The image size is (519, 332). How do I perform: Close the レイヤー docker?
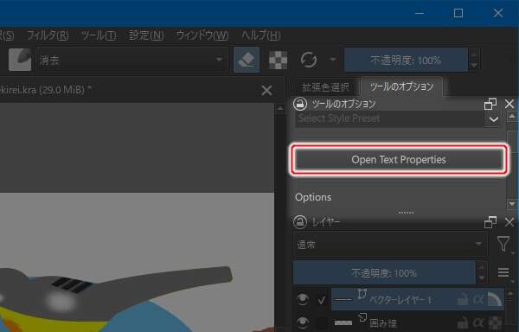click(x=509, y=222)
